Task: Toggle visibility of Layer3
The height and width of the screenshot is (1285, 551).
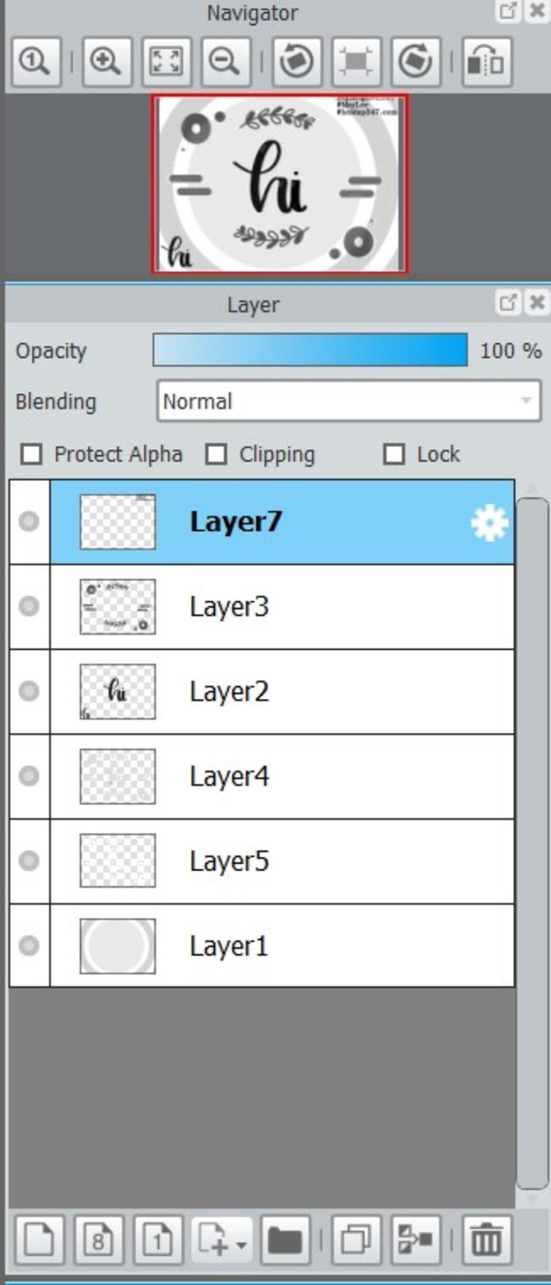Action: click(x=29, y=606)
